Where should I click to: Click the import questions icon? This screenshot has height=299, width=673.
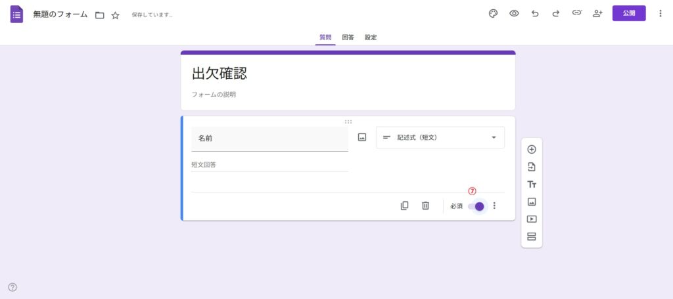[532, 167]
